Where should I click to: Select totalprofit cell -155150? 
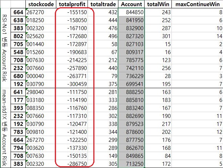(72, 12)
